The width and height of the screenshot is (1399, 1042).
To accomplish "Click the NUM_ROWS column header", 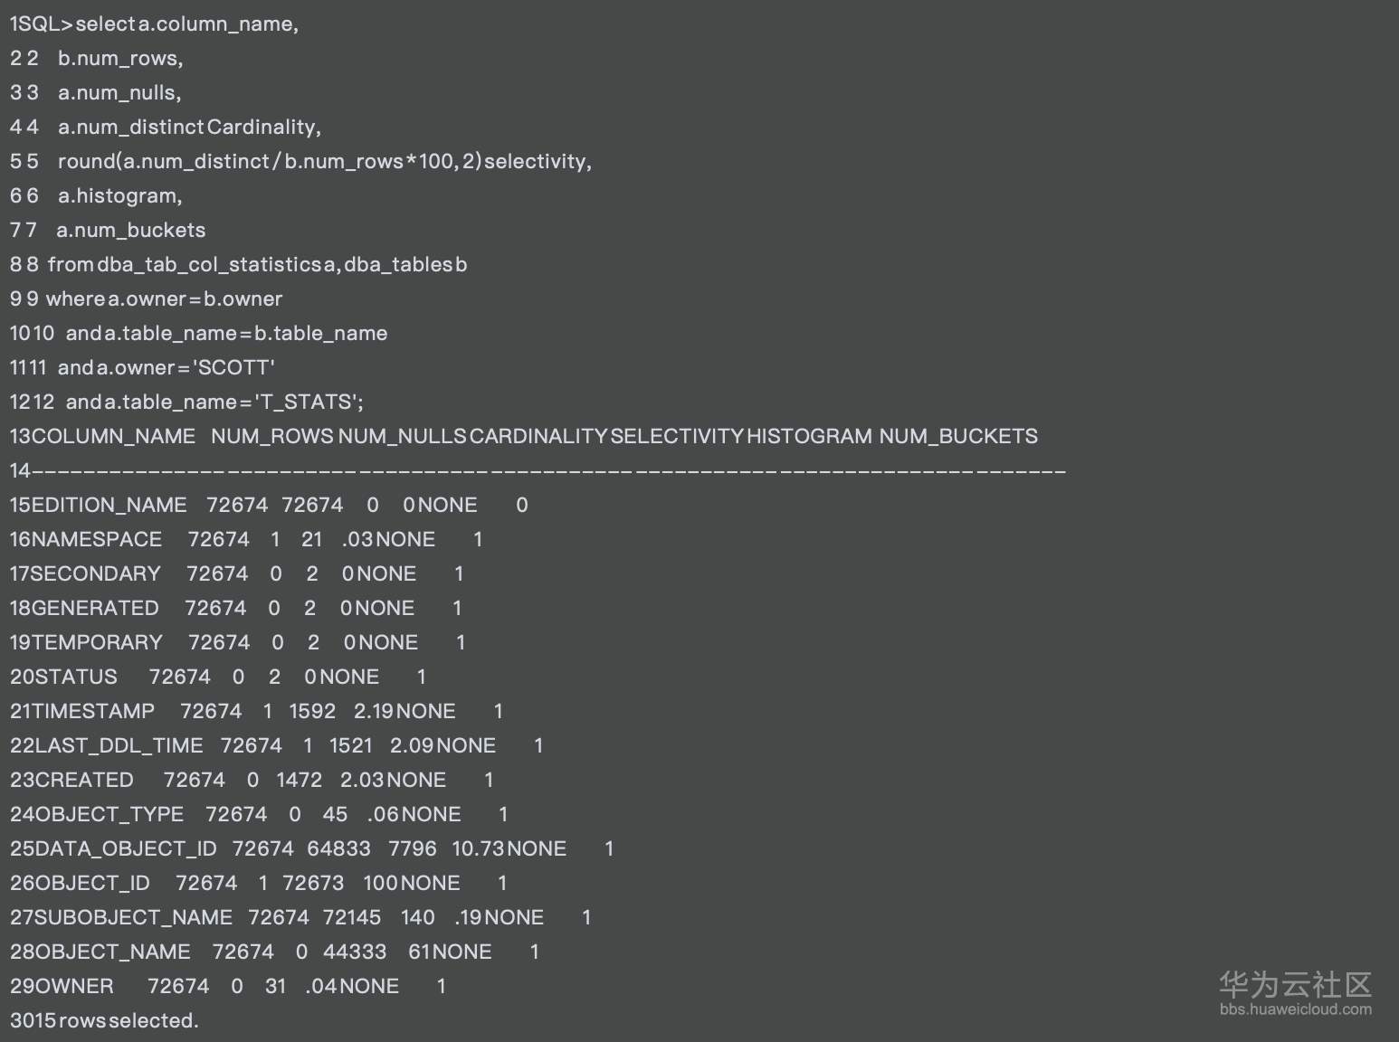I will pyautogui.click(x=272, y=437).
